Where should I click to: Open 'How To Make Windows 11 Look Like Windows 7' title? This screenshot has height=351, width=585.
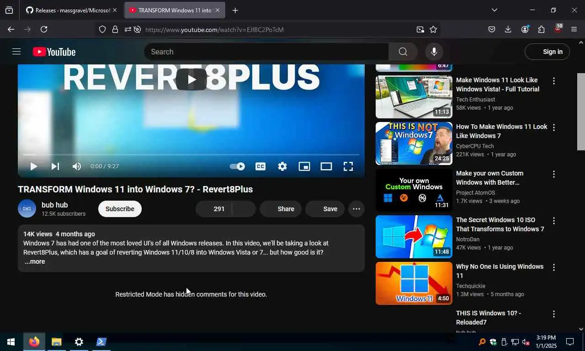coord(501,131)
